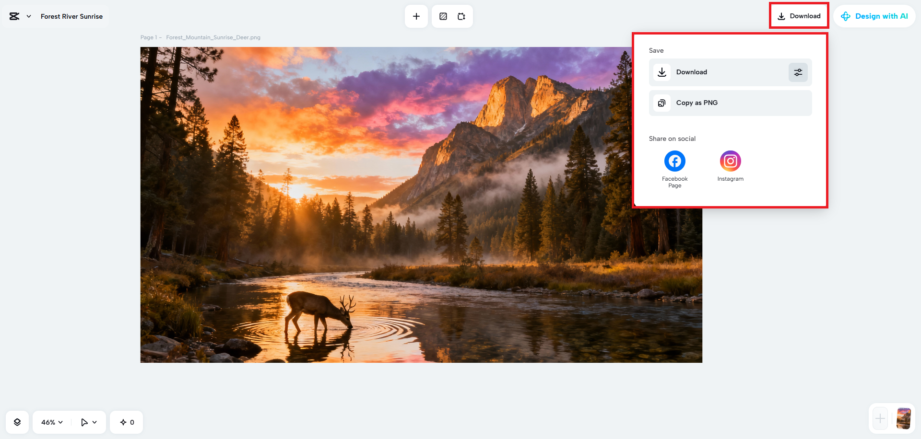Launch Design with AI
Image resolution: width=921 pixels, height=439 pixels.
[874, 16]
